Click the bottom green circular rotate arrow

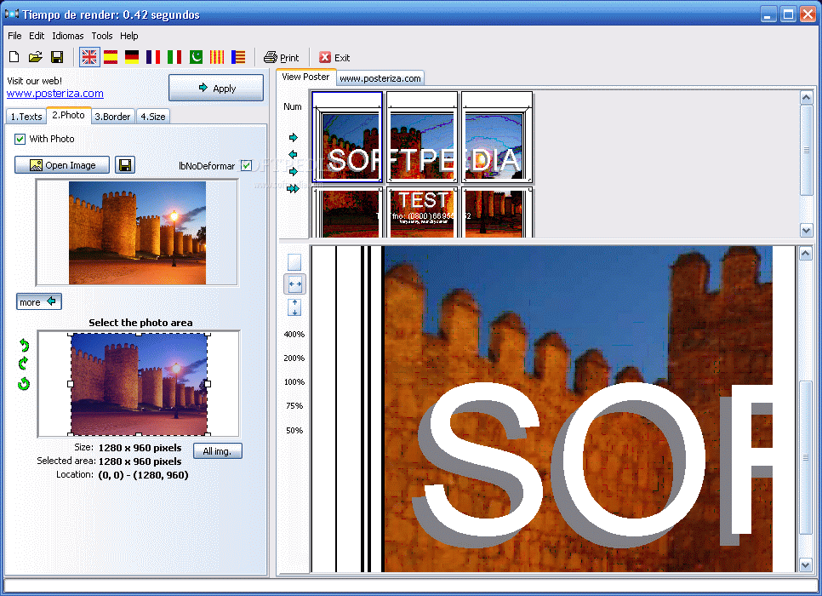[24, 384]
